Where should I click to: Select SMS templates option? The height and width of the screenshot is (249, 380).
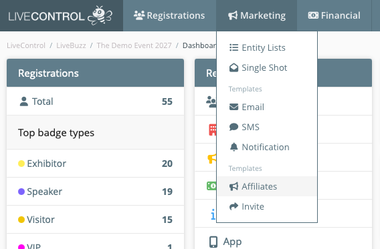(x=267, y=127)
